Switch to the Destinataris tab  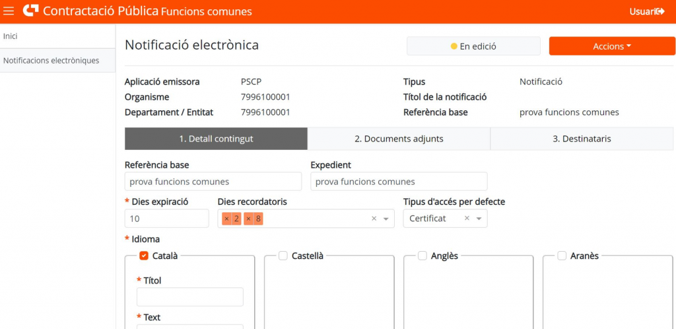coord(582,139)
